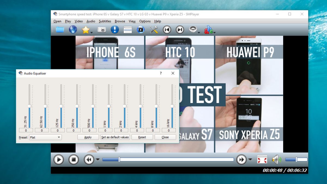Click the 125 Hz equaliser slider handle
The image size is (327, 184).
(61, 106)
